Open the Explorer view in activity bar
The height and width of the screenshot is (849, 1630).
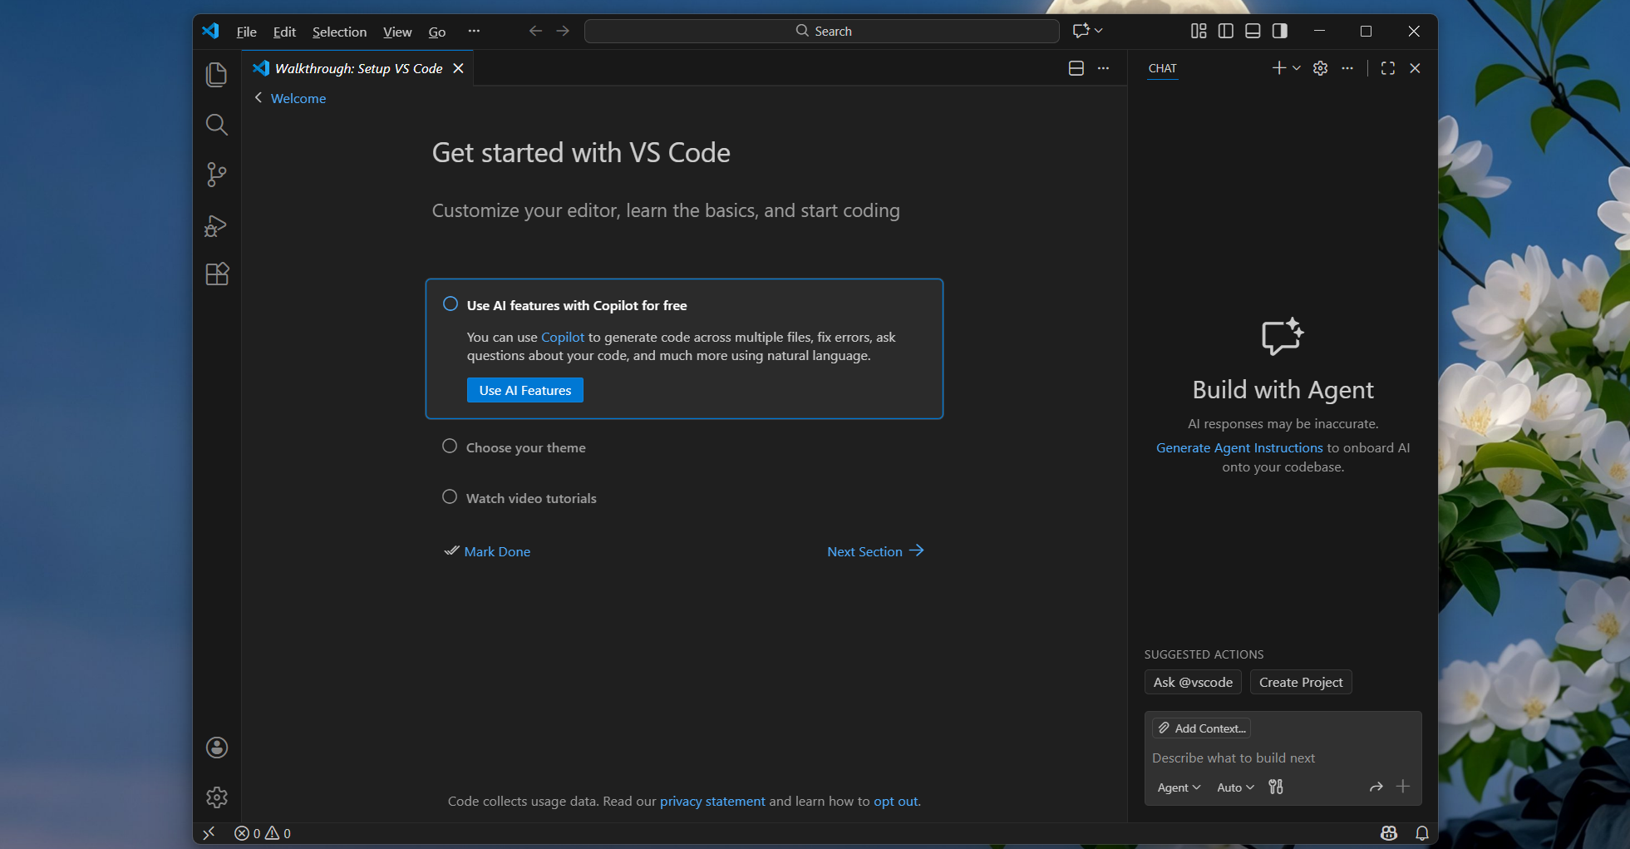[x=217, y=75]
